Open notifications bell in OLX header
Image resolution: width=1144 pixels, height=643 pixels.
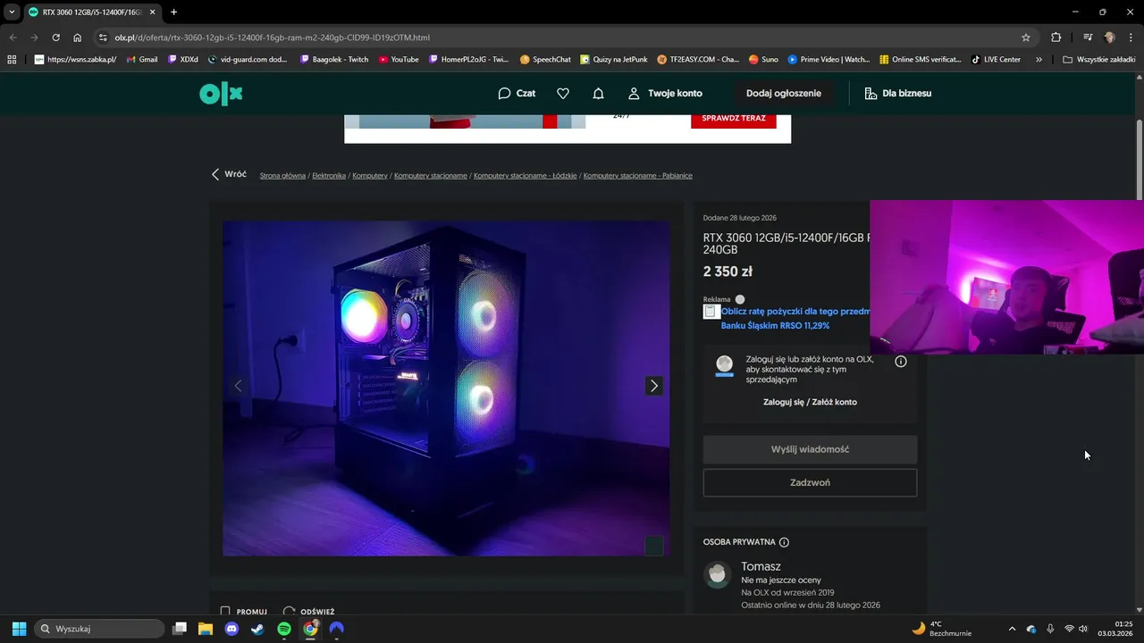pyautogui.click(x=598, y=93)
